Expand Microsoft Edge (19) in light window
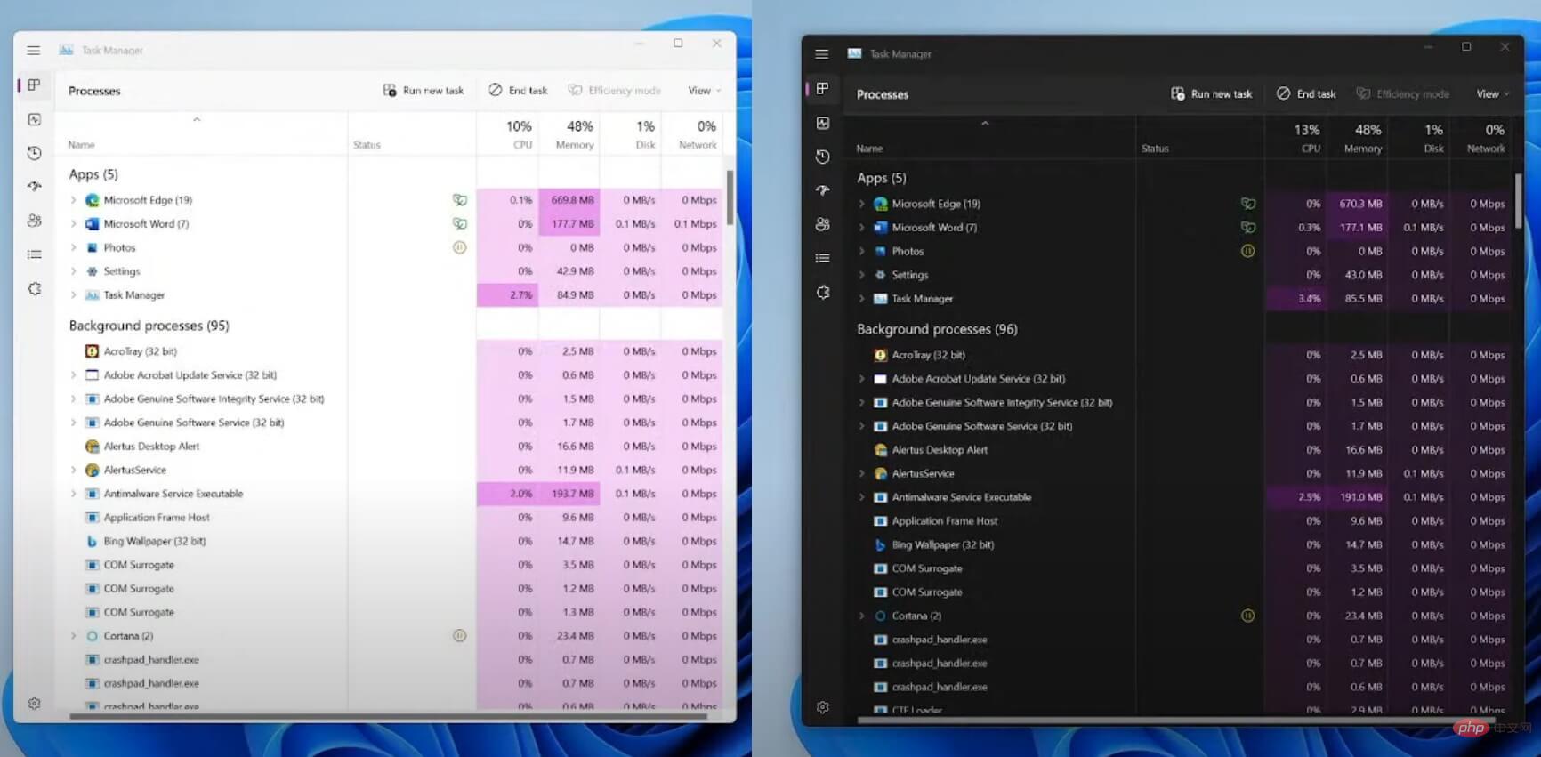This screenshot has height=757, width=1541. click(x=73, y=200)
